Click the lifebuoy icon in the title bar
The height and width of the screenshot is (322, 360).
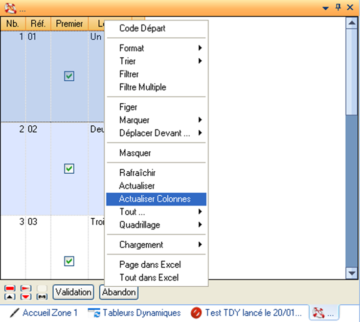click(x=10, y=7)
